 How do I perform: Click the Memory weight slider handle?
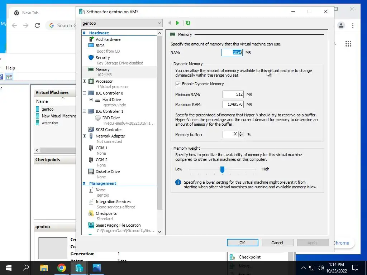pyautogui.click(x=222, y=169)
